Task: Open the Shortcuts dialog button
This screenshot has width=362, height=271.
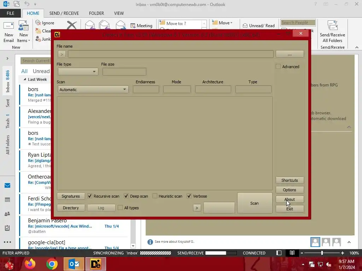Action: [x=290, y=180]
